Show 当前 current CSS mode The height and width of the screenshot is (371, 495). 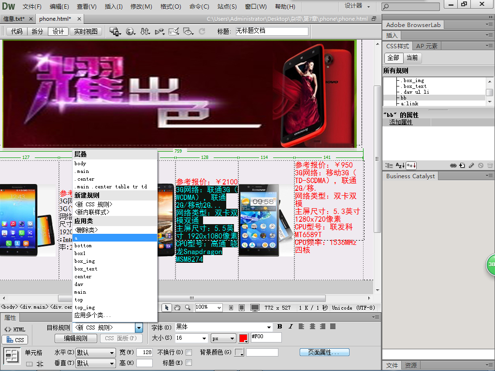click(412, 58)
